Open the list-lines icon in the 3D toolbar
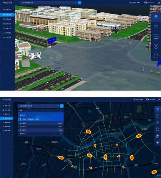Image resolution: width=161 pixels, height=178 pixels. coord(156,27)
